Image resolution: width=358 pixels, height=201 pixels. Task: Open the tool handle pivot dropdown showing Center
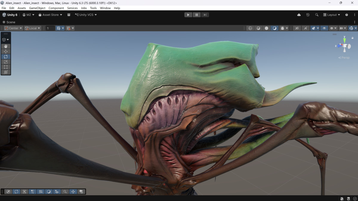coord(13,28)
